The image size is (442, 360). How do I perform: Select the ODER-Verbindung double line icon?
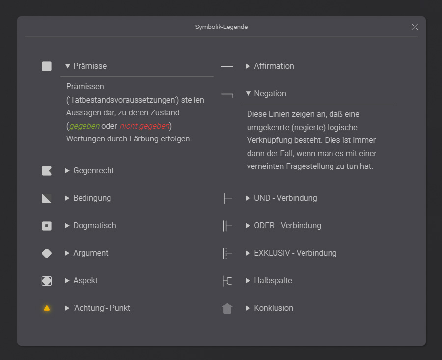227,225
